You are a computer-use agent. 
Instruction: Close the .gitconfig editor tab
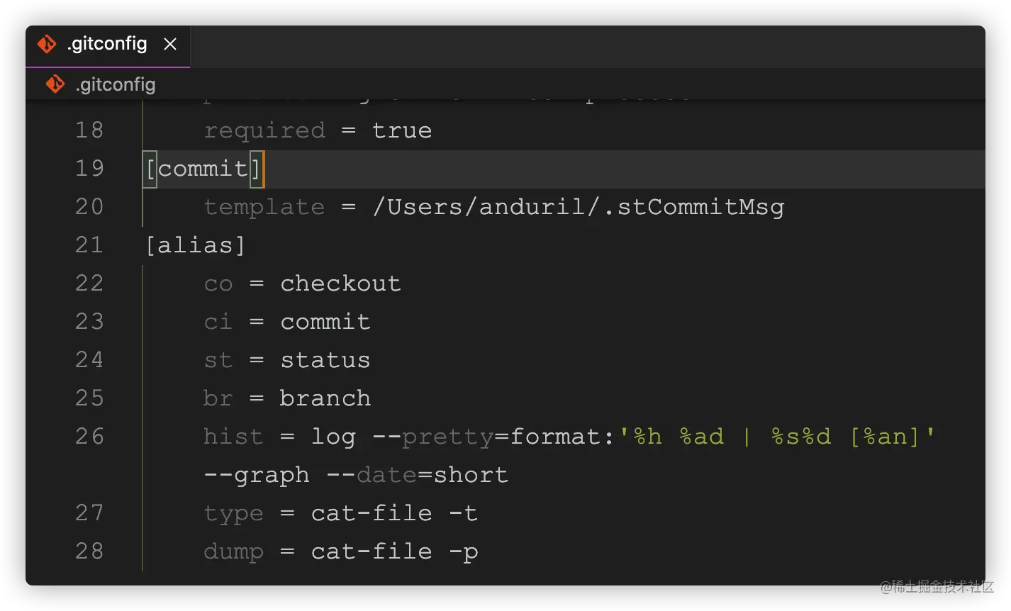(170, 45)
